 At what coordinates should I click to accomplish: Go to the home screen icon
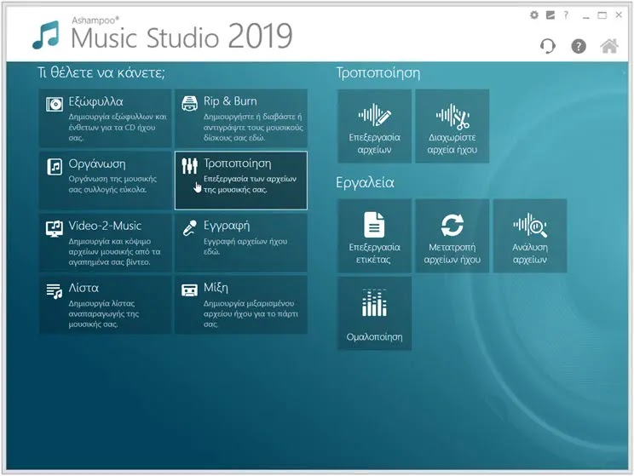pos(609,46)
